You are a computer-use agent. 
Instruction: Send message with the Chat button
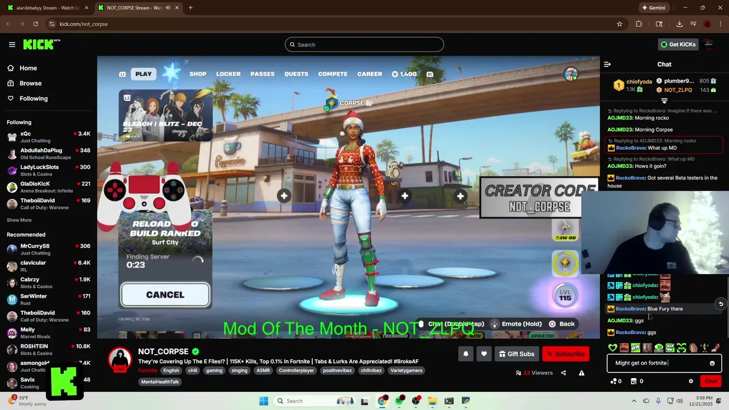click(711, 382)
